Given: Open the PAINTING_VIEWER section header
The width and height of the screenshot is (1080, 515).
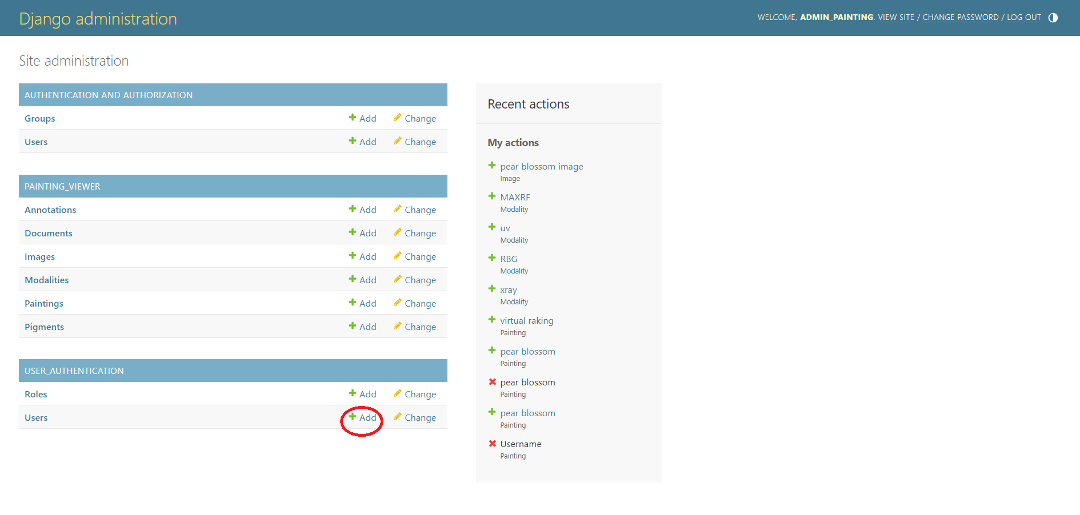Looking at the screenshot, I should coord(62,187).
